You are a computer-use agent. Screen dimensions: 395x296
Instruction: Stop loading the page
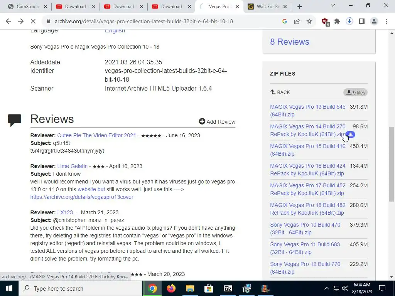33,22
